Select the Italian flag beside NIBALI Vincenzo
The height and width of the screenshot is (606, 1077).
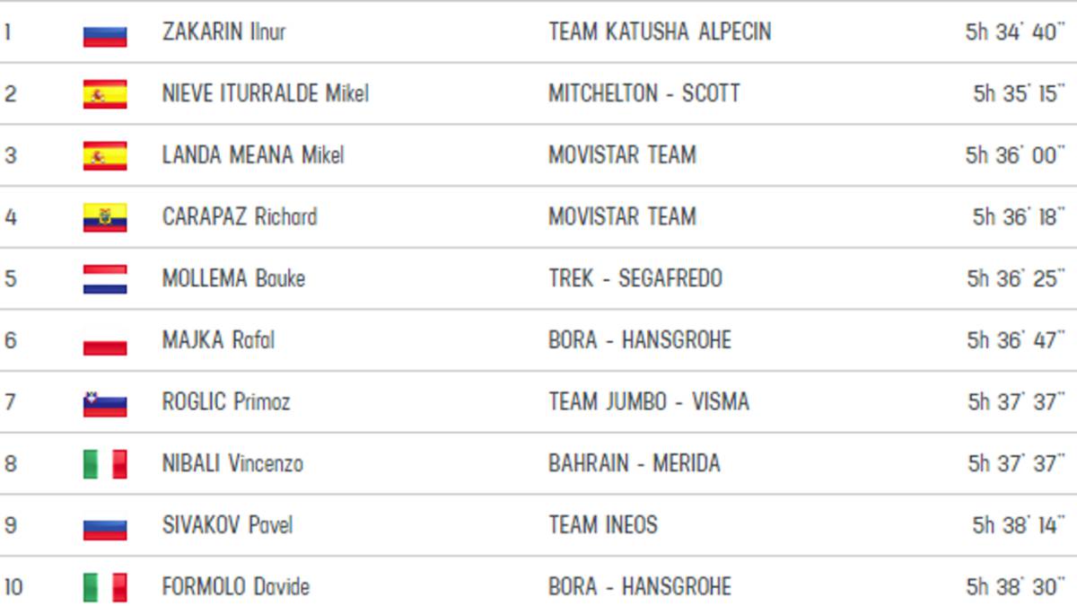click(x=105, y=464)
